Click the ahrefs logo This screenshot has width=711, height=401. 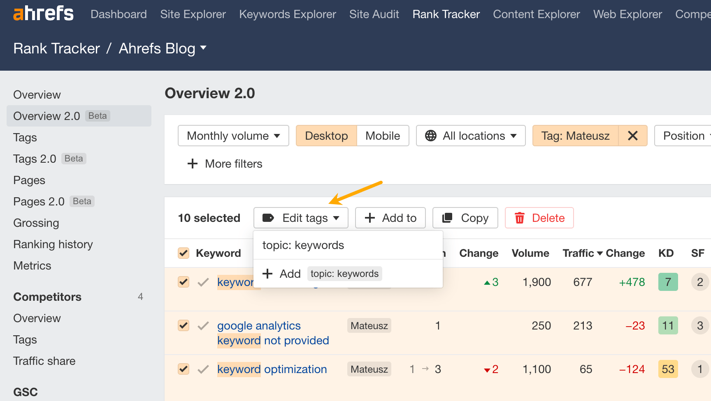pos(43,14)
